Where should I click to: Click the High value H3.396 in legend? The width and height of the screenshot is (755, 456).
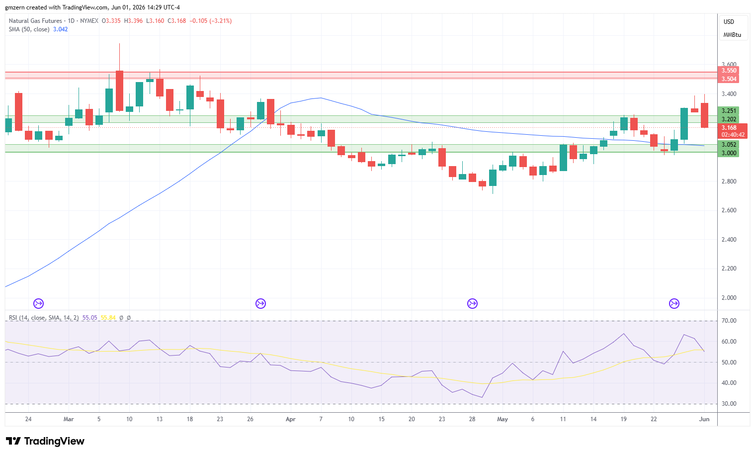pos(133,21)
